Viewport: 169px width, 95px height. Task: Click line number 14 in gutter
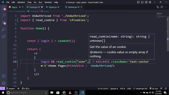coord(15,61)
